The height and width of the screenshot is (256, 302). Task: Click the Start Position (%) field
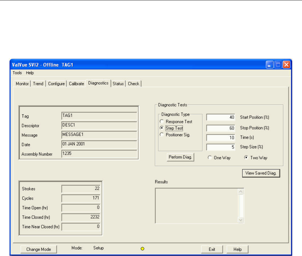point(221,118)
